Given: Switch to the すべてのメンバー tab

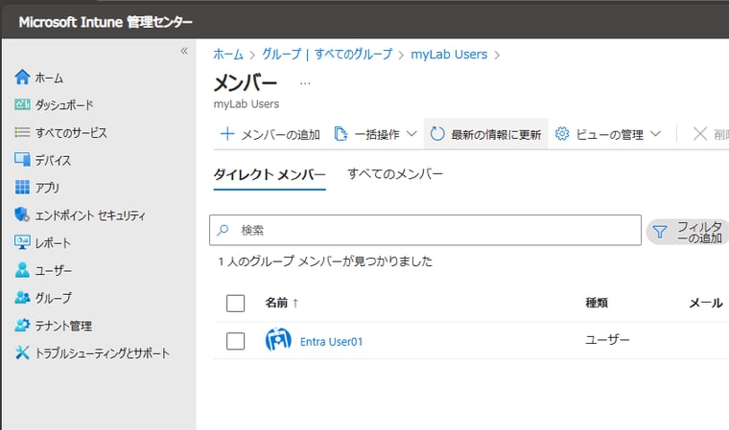Looking at the screenshot, I should [395, 174].
